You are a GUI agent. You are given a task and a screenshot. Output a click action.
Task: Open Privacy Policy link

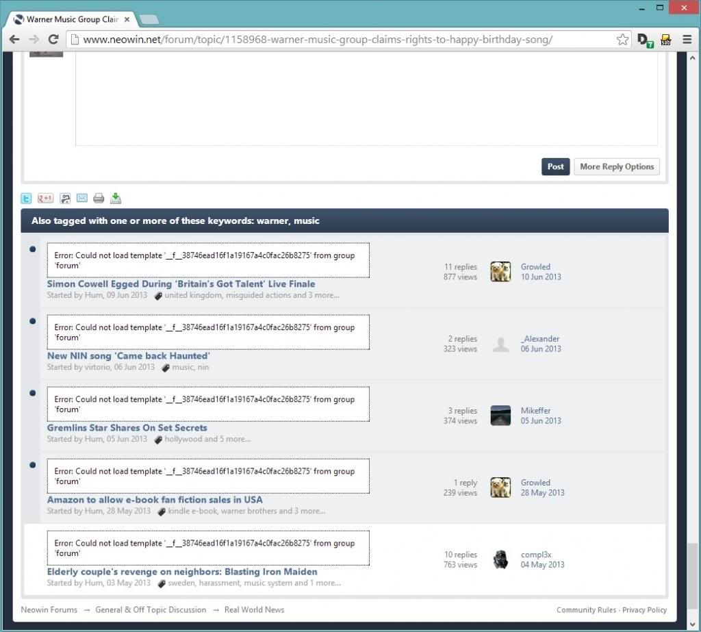click(644, 609)
